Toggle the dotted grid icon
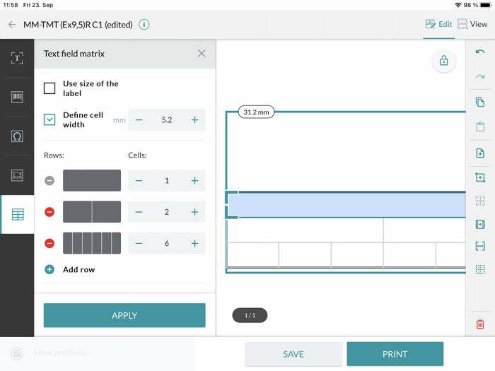 click(x=480, y=269)
